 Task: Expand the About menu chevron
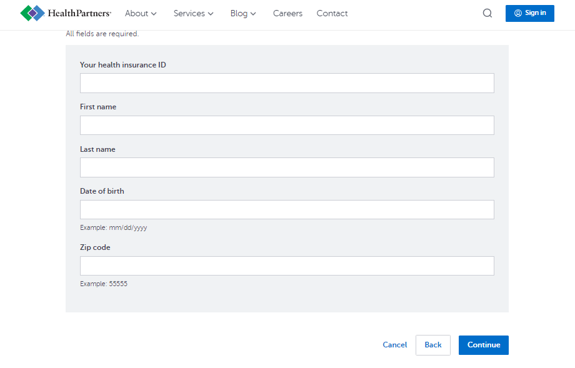click(154, 14)
